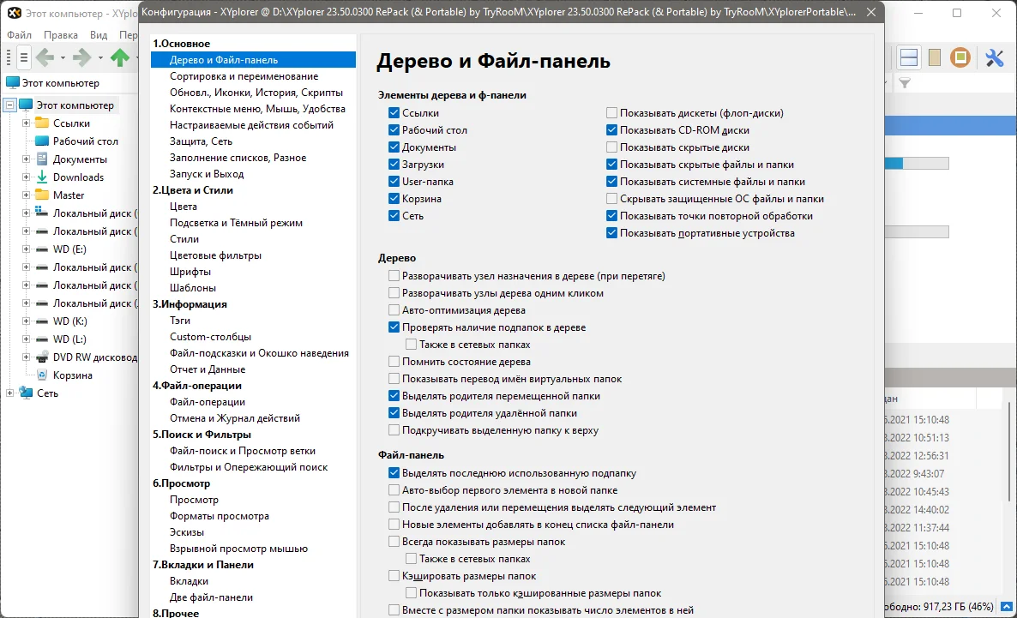This screenshot has width=1017, height=618.
Task: Enable Показывать дискеты (флоп-диски) checkbox
Action: tap(611, 113)
